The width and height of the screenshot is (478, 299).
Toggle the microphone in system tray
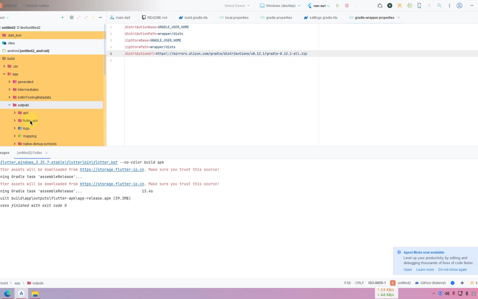click(x=454, y=293)
